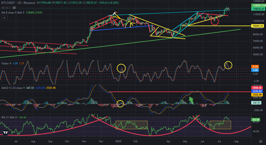This screenshot has width=266, height=145.
Task: Select the MA 8 close 0 SMA 9 legend
Action: click(x=13, y=12)
